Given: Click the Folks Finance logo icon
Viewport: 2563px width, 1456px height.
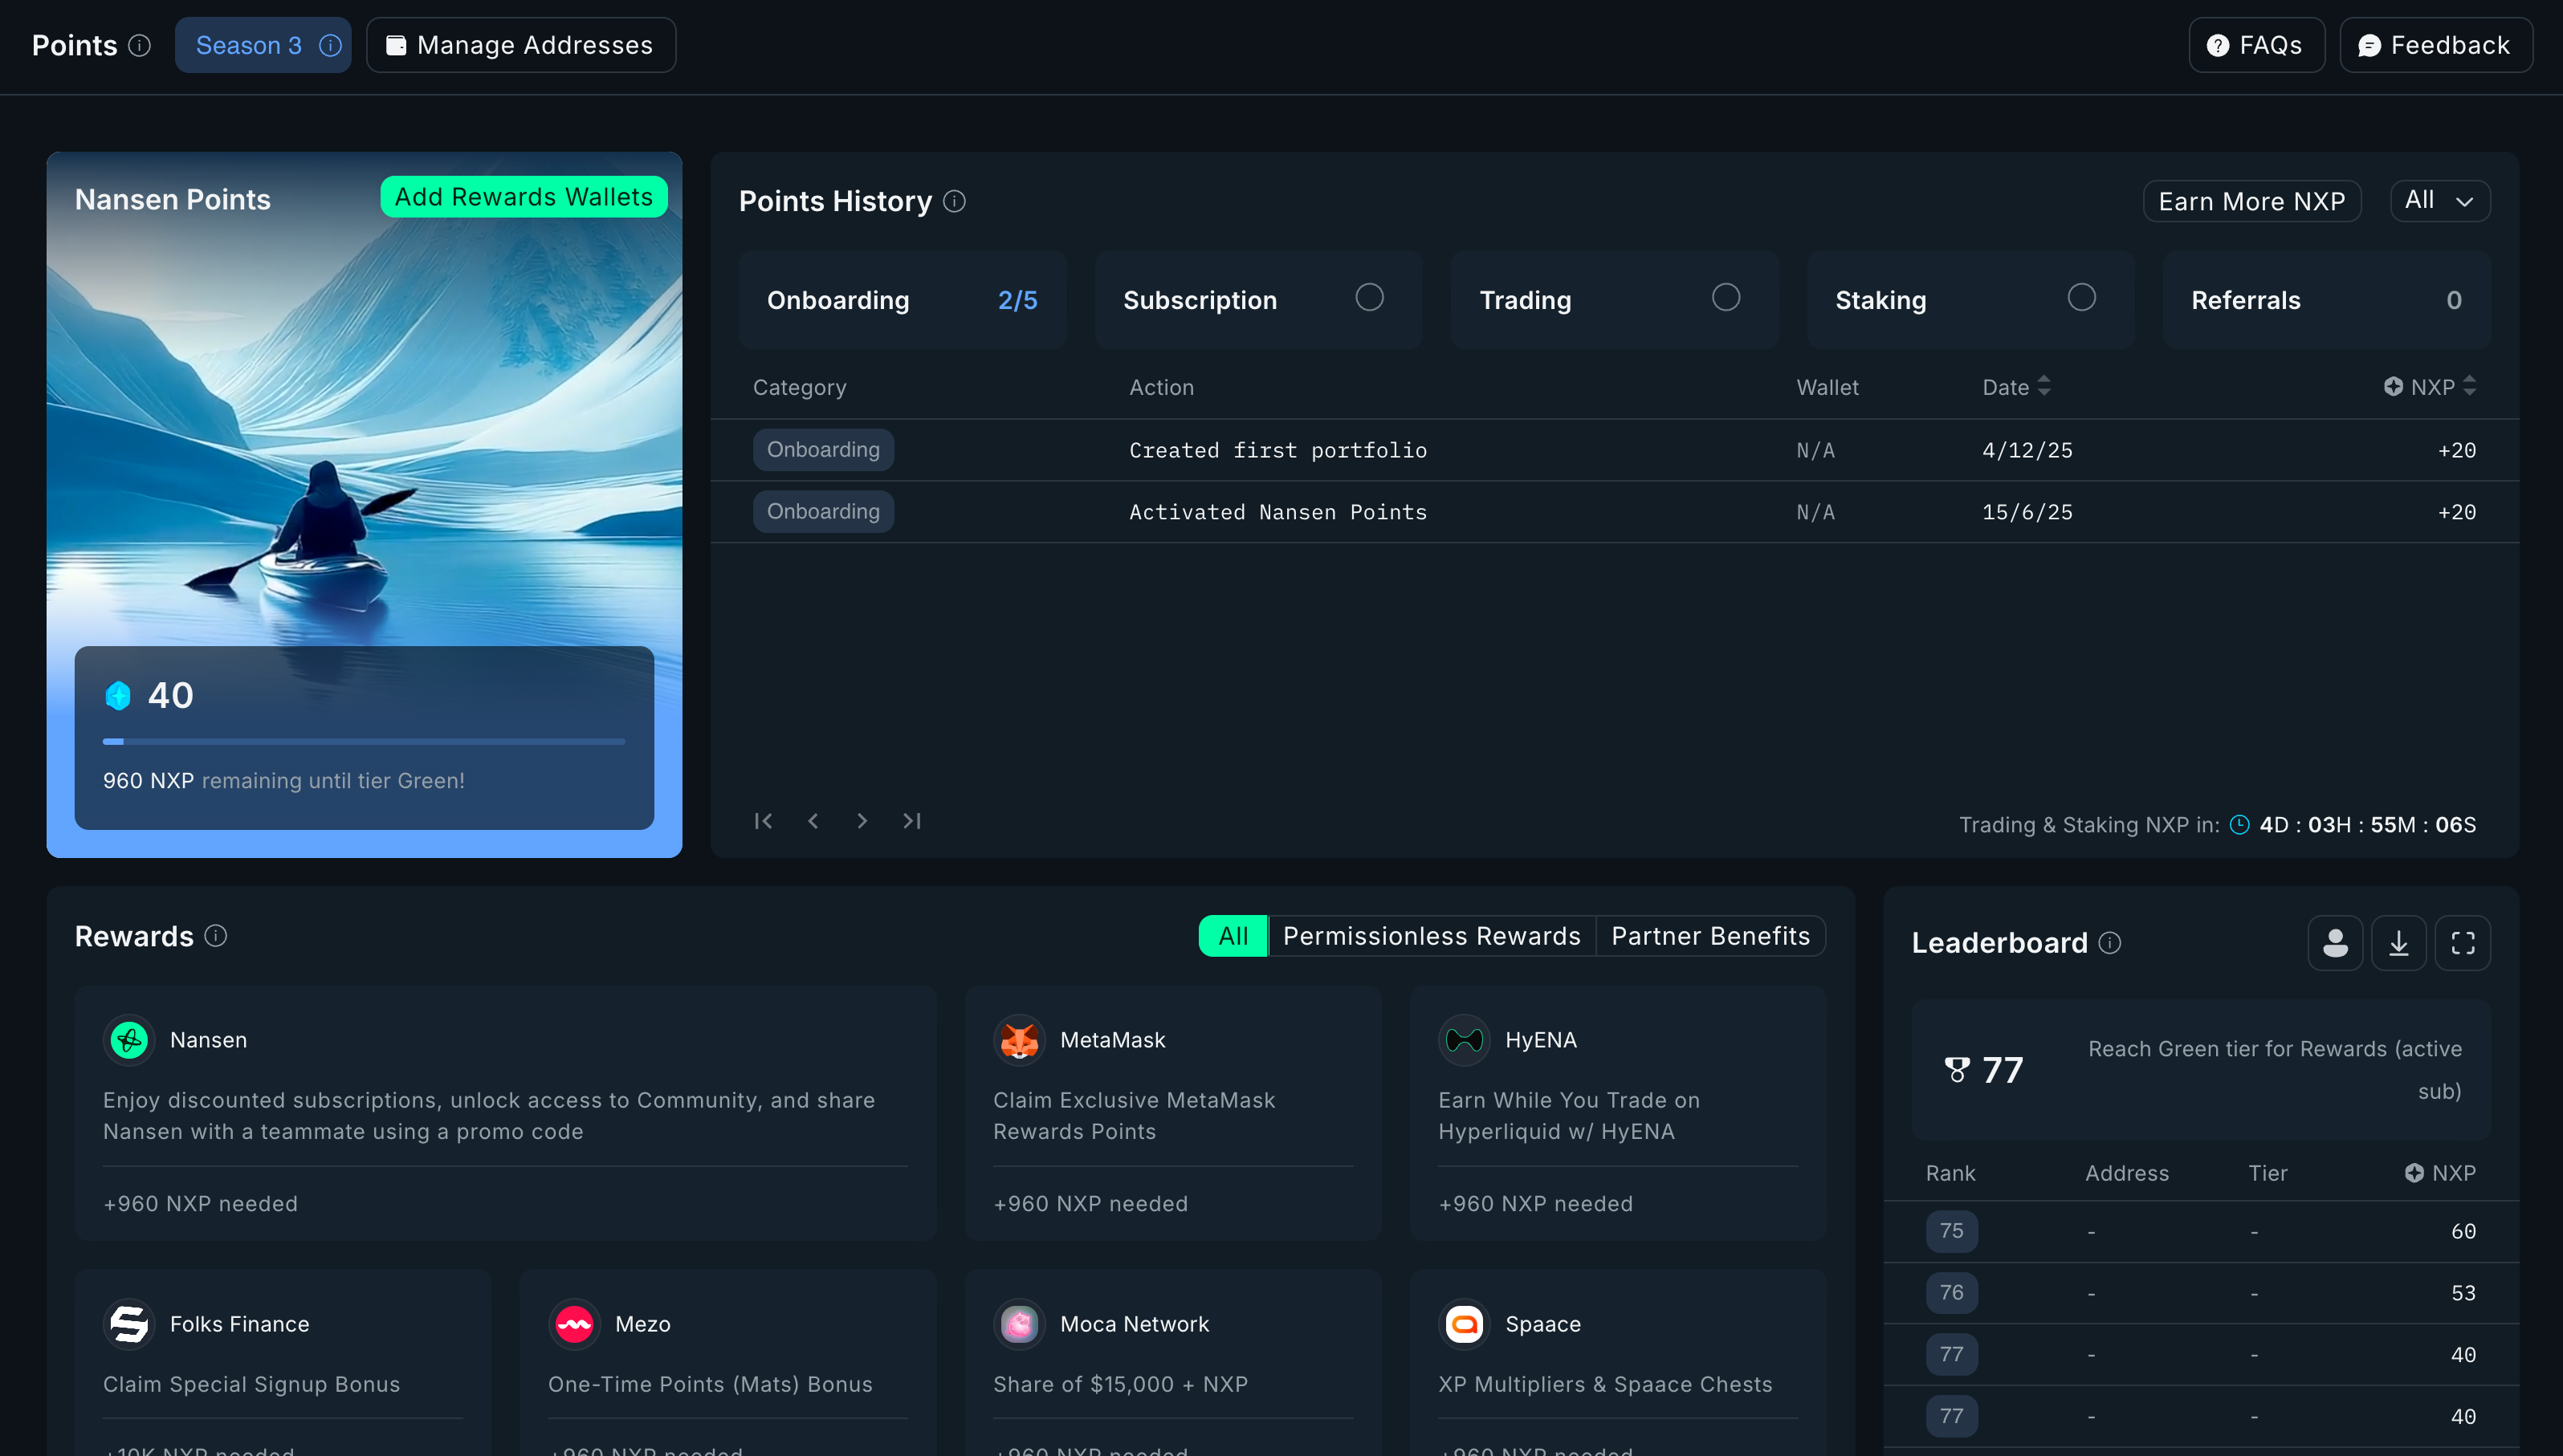Looking at the screenshot, I should tap(129, 1323).
